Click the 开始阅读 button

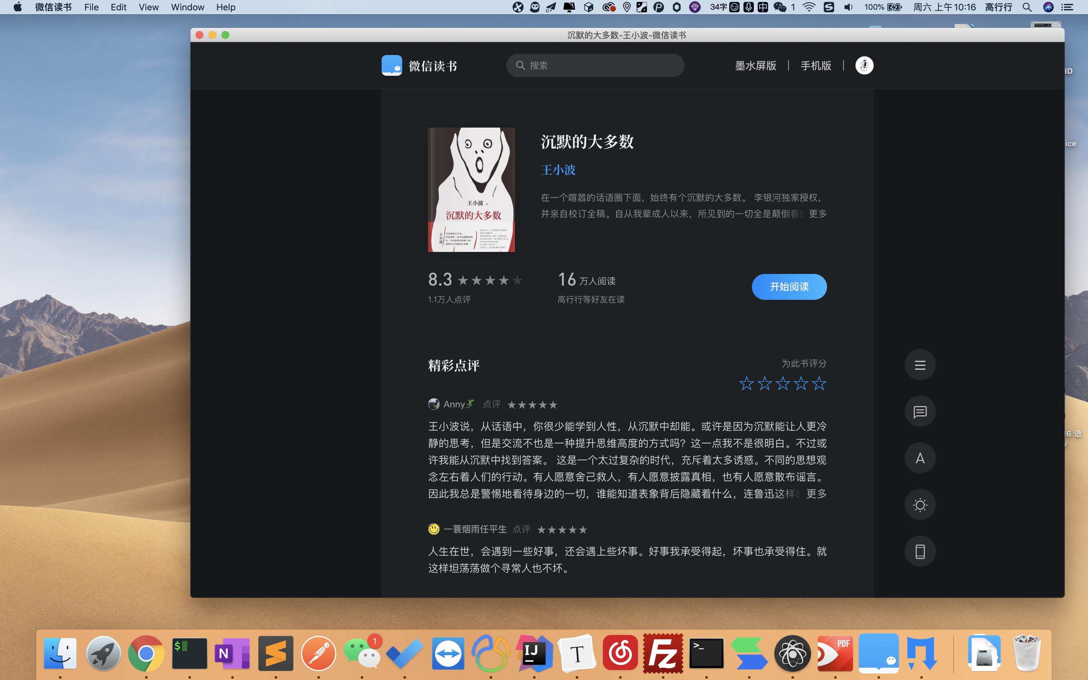(x=789, y=287)
